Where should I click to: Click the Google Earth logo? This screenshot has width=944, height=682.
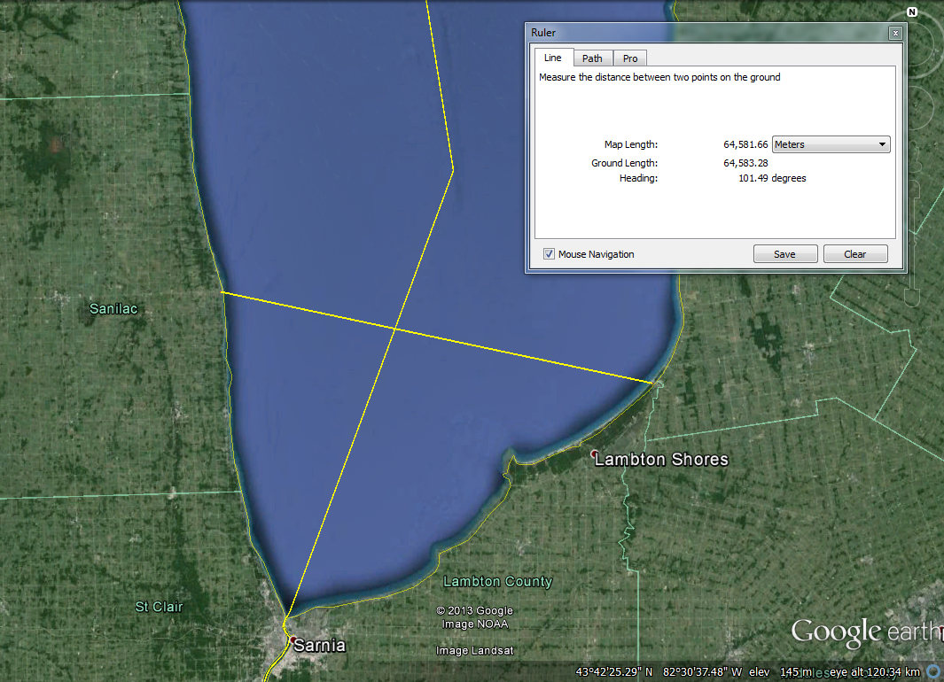tap(864, 632)
